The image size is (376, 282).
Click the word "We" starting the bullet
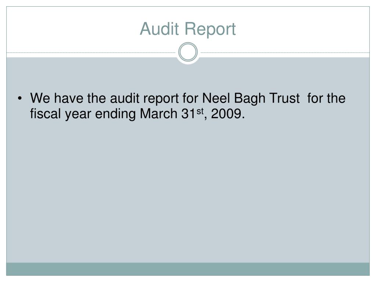[40, 98]
